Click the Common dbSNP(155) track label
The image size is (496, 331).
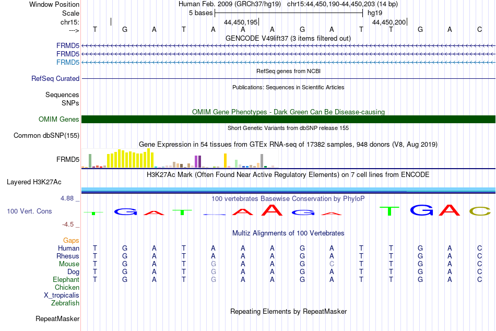click(x=46, y=135)
